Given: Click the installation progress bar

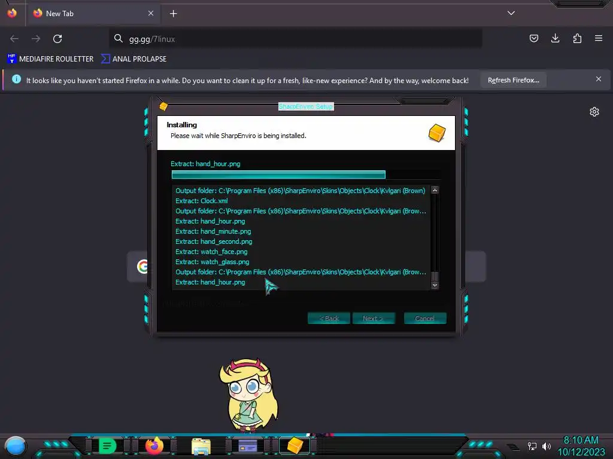Looking at the screenshot, I should [x=306, y=175].
